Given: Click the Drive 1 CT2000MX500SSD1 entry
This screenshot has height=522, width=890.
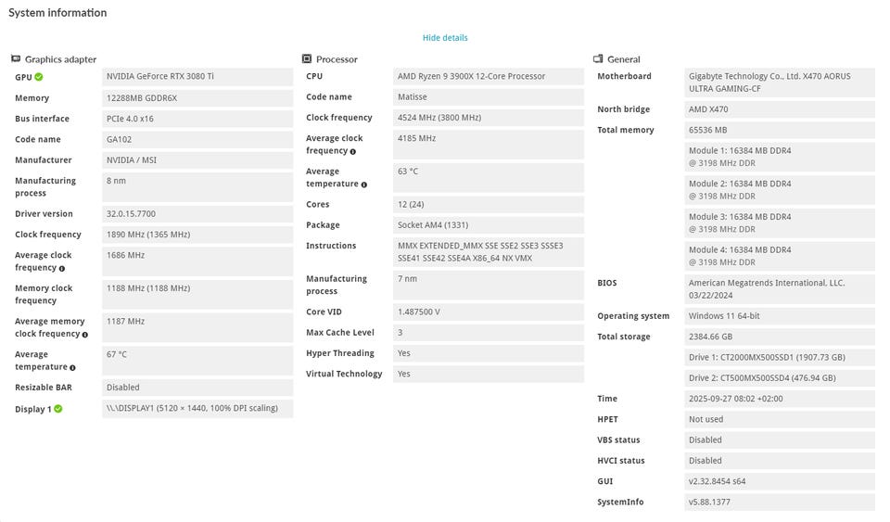Looking at the screenshot, I should pyautogui.click(x=780, y=358).
